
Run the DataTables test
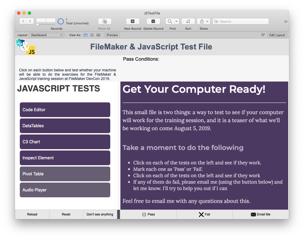65,126
